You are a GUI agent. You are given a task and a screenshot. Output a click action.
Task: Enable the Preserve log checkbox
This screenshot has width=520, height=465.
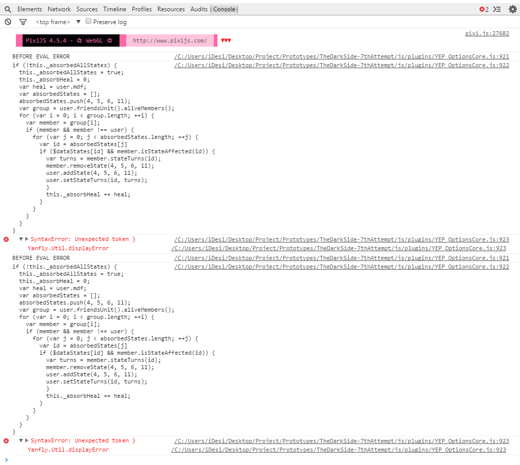[89, 21]
